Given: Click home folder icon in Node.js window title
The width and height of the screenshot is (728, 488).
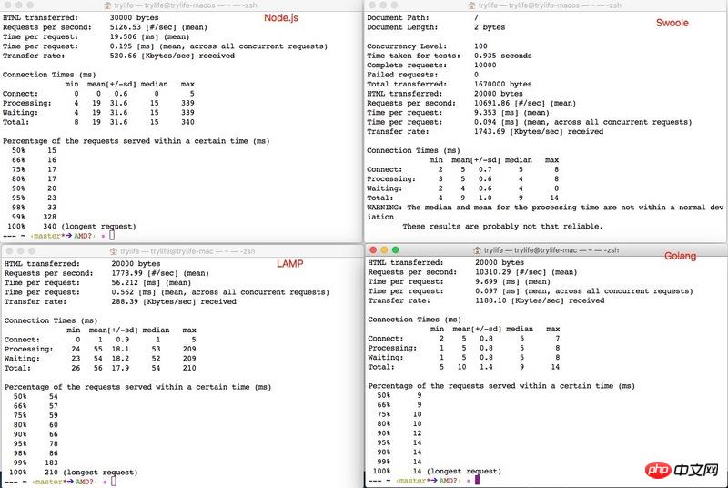Looking at the screenshot, I should coord(107,5).
